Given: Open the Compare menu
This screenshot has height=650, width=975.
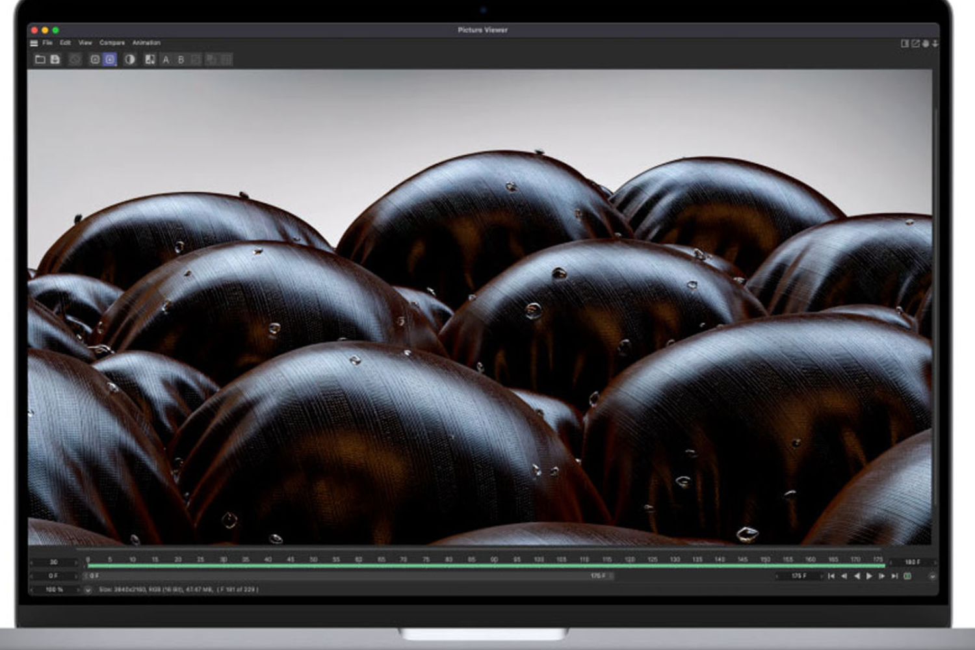Looking at the screenshot, I should pyautogui.click(x=112, y=43).
